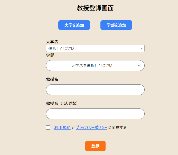Click the 学部を追加 button
Image resolution: width=178 pixels, height=155 pixels.
point(116,25)
